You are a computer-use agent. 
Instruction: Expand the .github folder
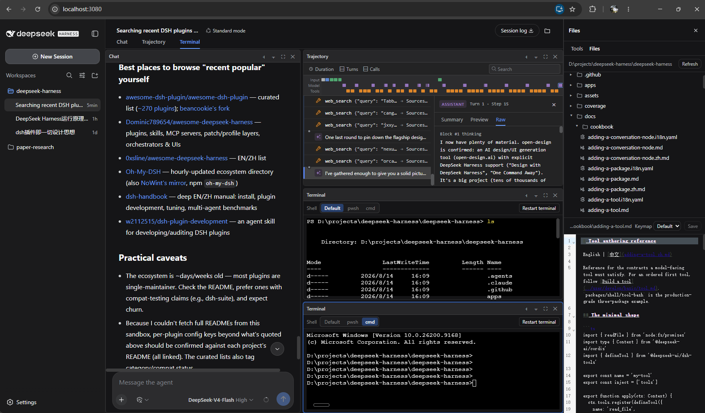click(571, 75)
